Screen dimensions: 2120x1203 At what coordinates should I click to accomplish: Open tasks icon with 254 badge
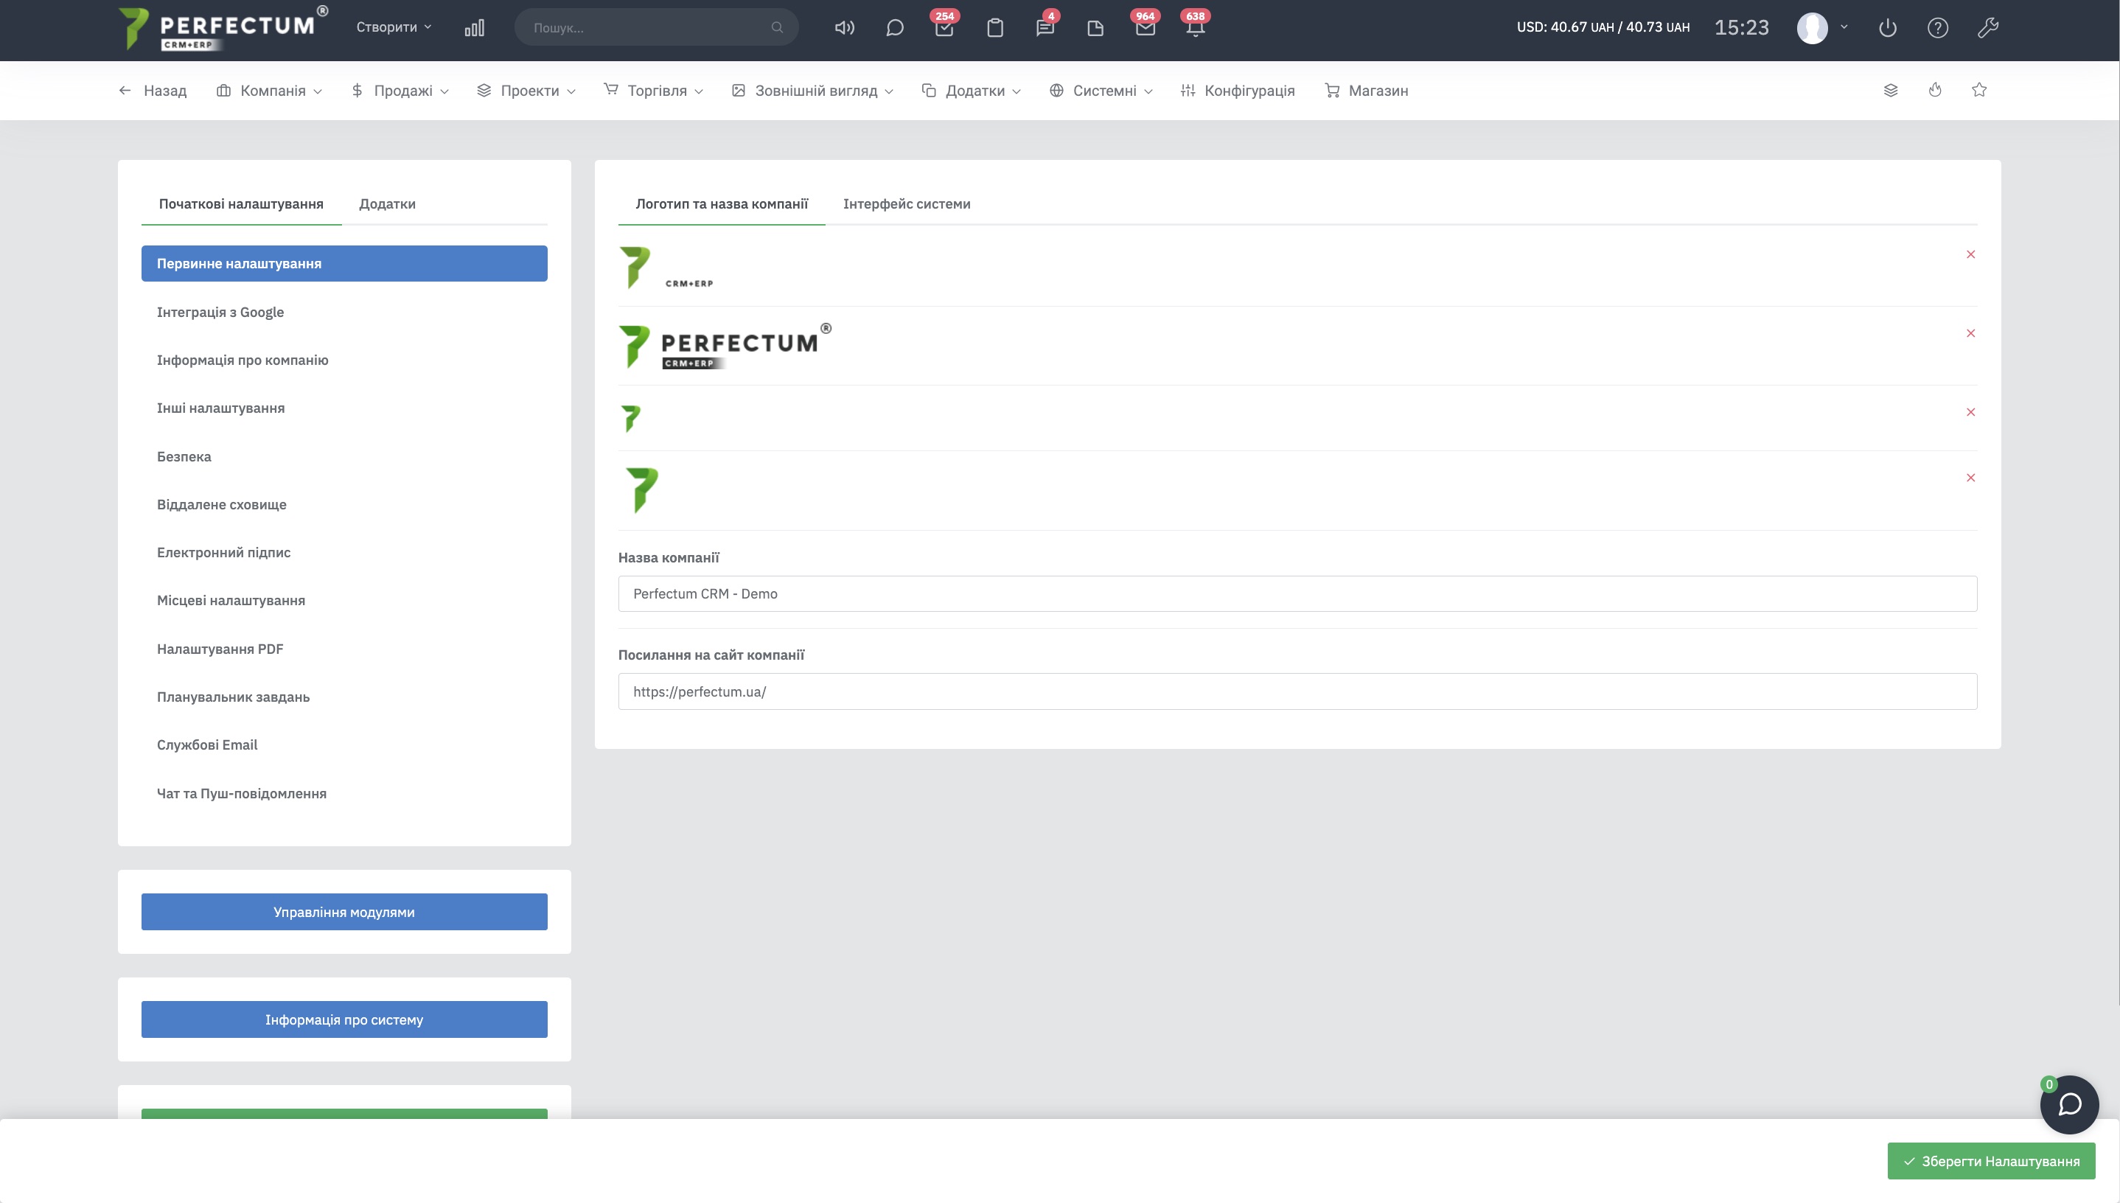(944, 28)
